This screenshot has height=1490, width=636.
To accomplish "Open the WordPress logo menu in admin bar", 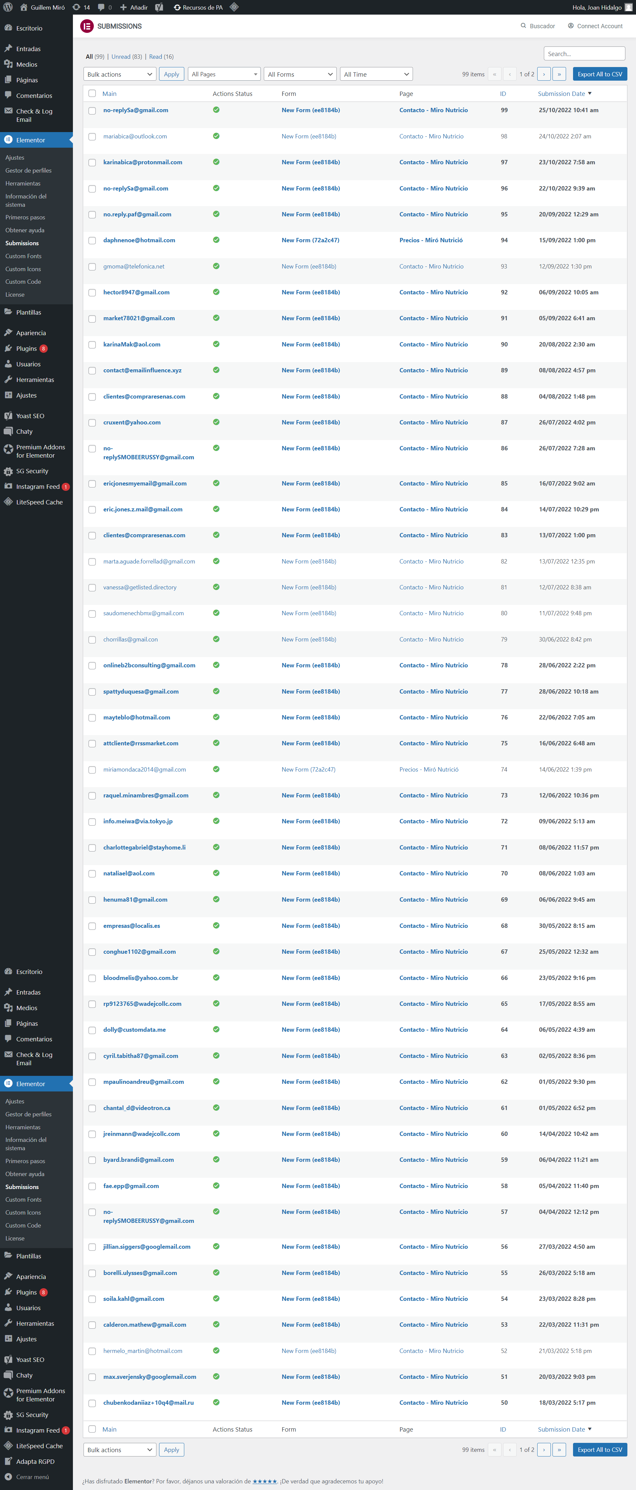I will click(x=8, y=8).
